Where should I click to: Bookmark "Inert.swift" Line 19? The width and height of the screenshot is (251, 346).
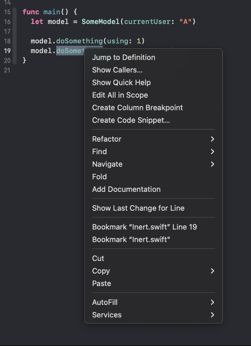click(153, 227)
